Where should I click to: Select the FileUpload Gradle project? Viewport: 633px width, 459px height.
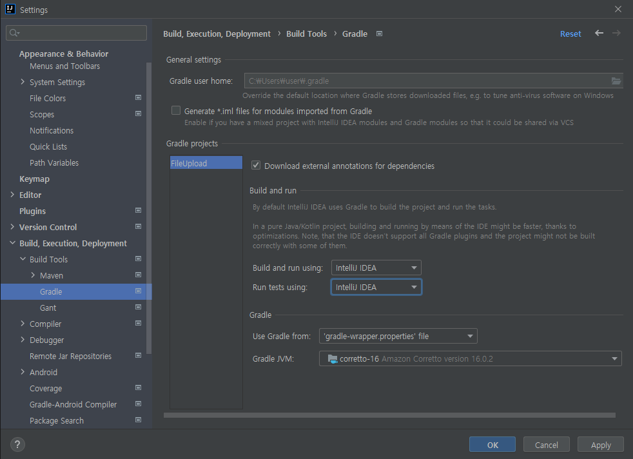[206, 162]
